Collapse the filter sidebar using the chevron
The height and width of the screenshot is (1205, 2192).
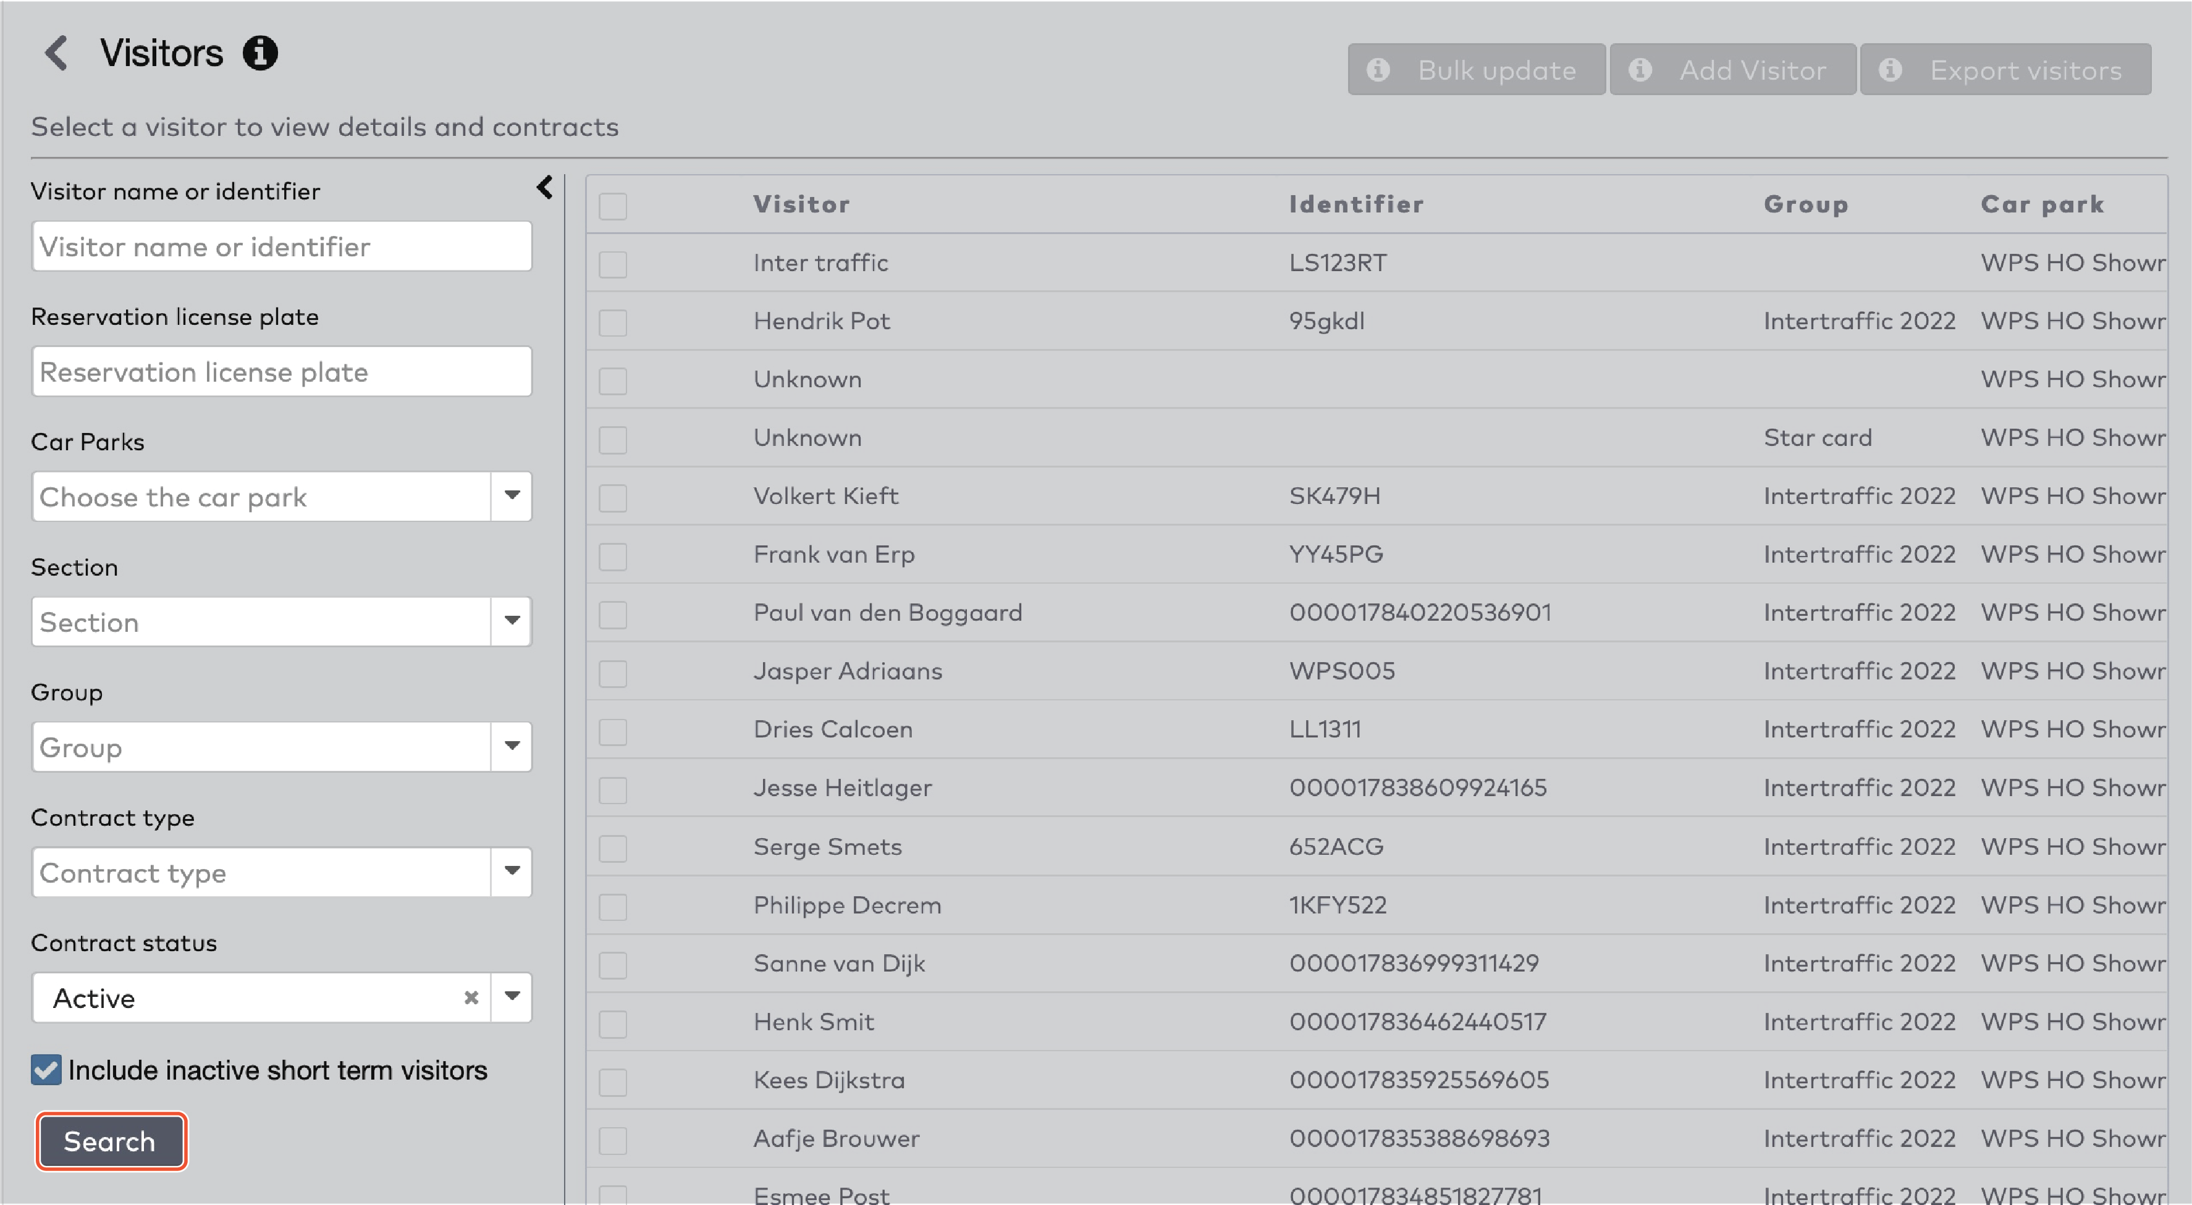click(544, 188)
